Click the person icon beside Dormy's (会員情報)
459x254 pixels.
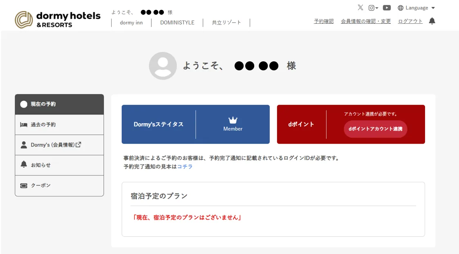click(24, 145)
